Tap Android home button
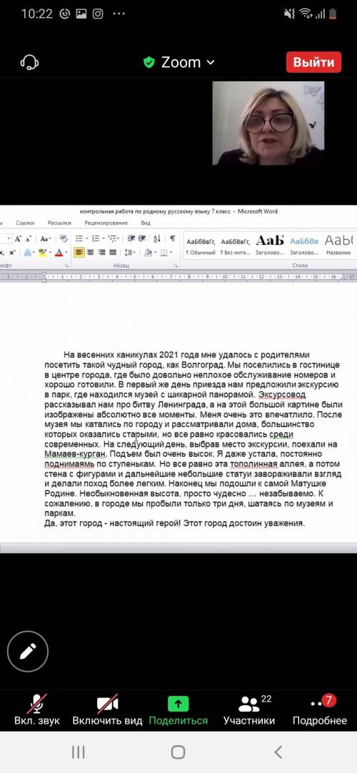The image size is (357, 773). coord(178,752)
